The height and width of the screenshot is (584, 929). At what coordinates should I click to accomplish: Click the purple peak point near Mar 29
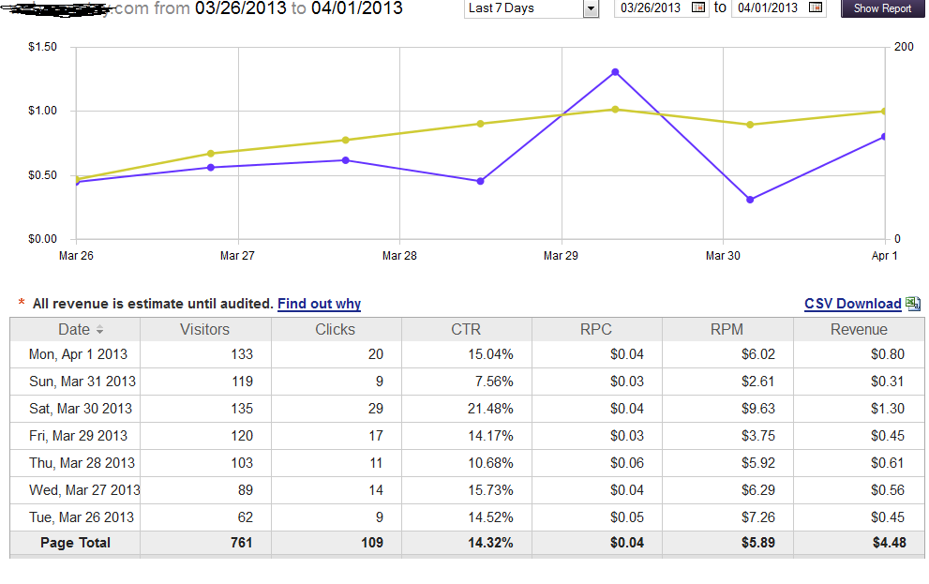tap(615, 72)
